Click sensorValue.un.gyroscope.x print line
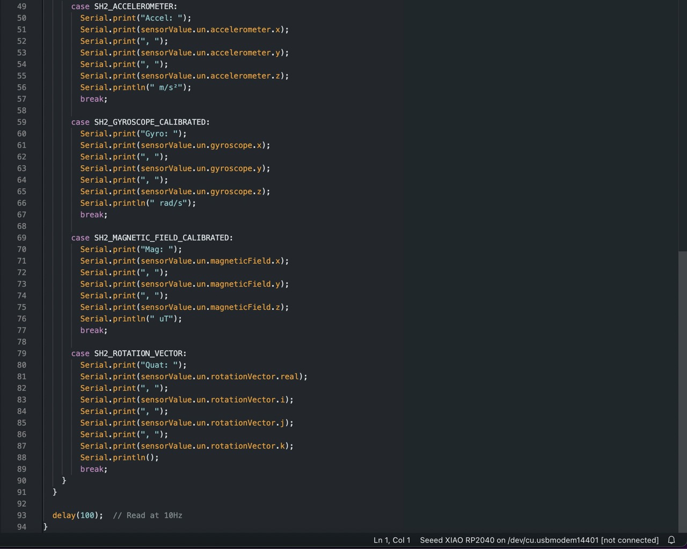The image size is (687, 549). click(176, 145)
